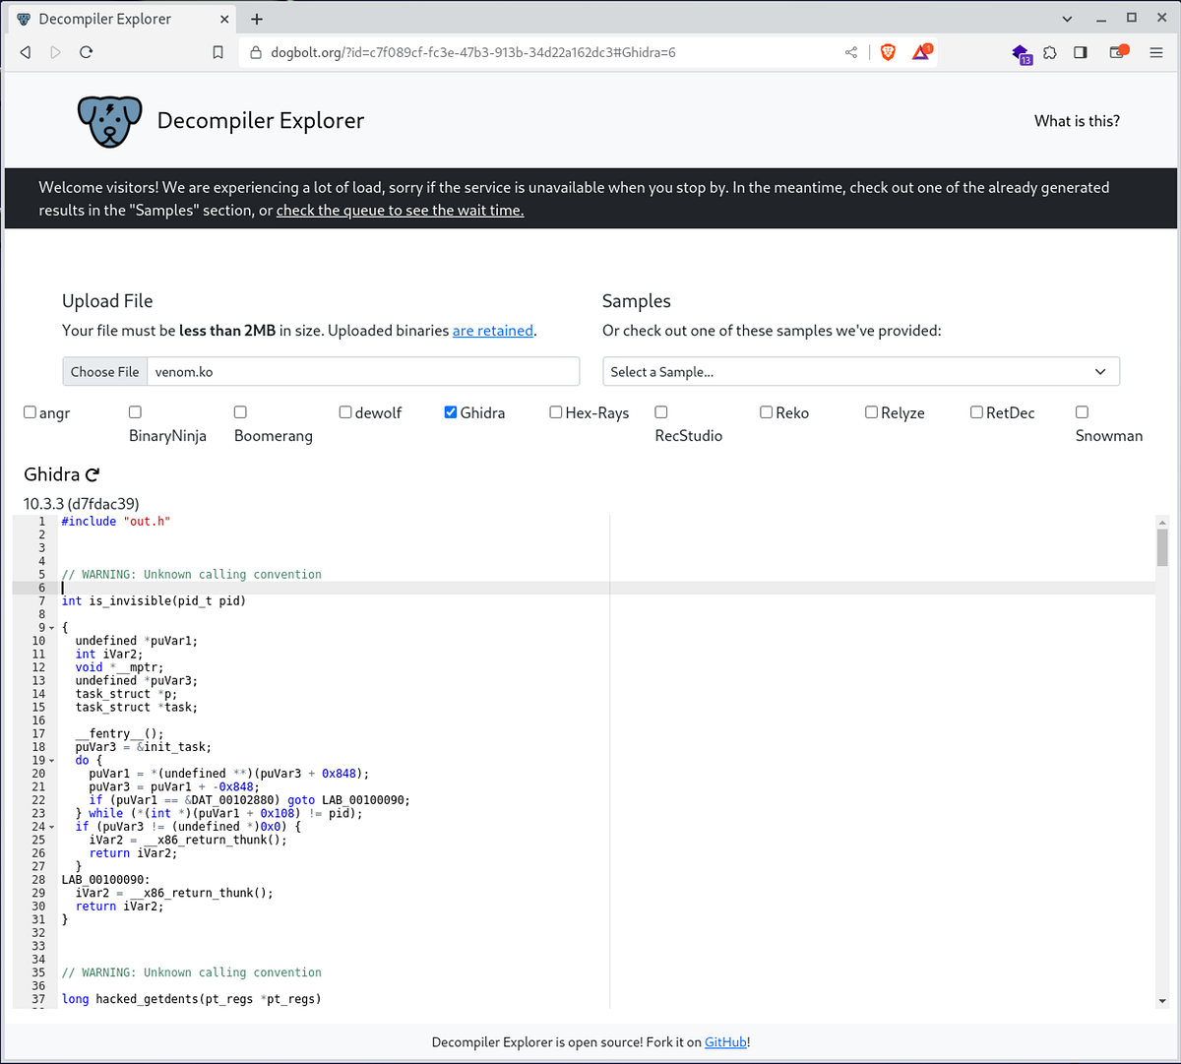1181x1064 pixels.
Task: Click the code pane scrollbar thumb
Action: coord(1162,547)
